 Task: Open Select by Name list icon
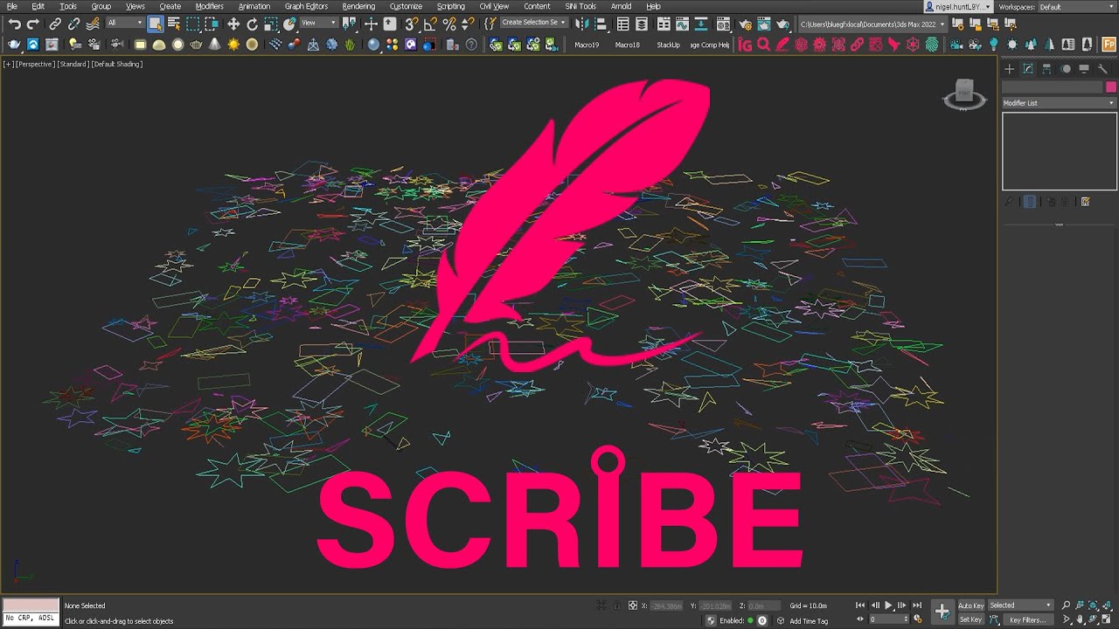173,24
